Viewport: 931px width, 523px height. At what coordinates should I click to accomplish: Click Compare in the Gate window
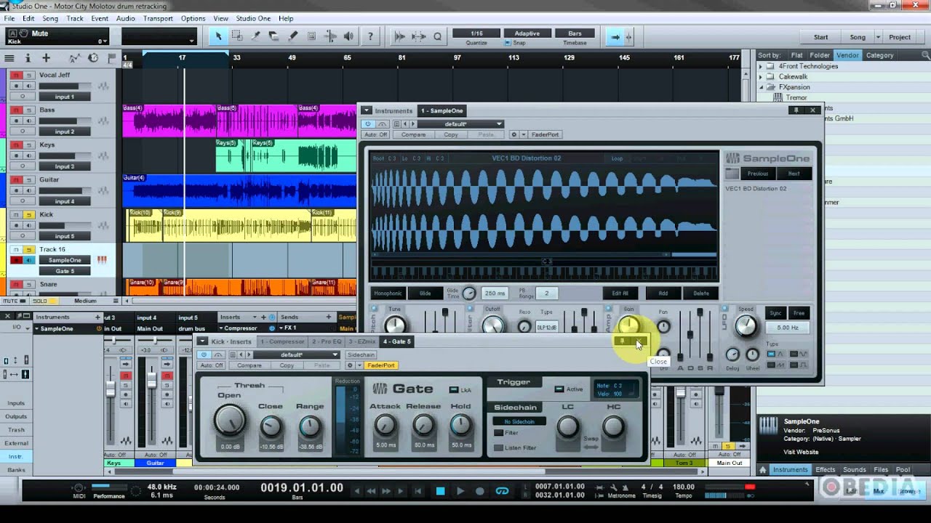click(249, 365)
